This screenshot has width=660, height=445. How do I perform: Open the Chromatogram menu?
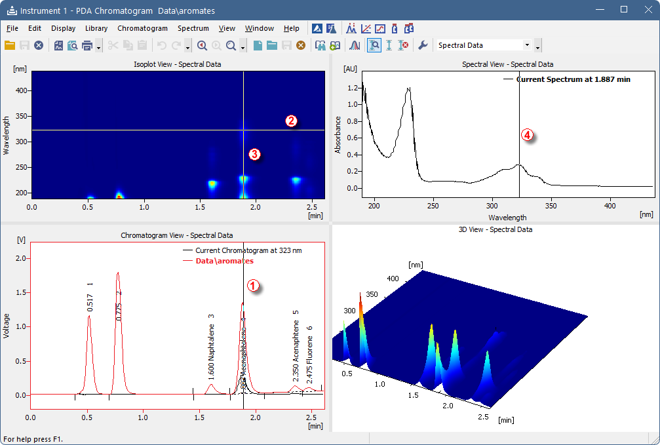pos(142,28)
